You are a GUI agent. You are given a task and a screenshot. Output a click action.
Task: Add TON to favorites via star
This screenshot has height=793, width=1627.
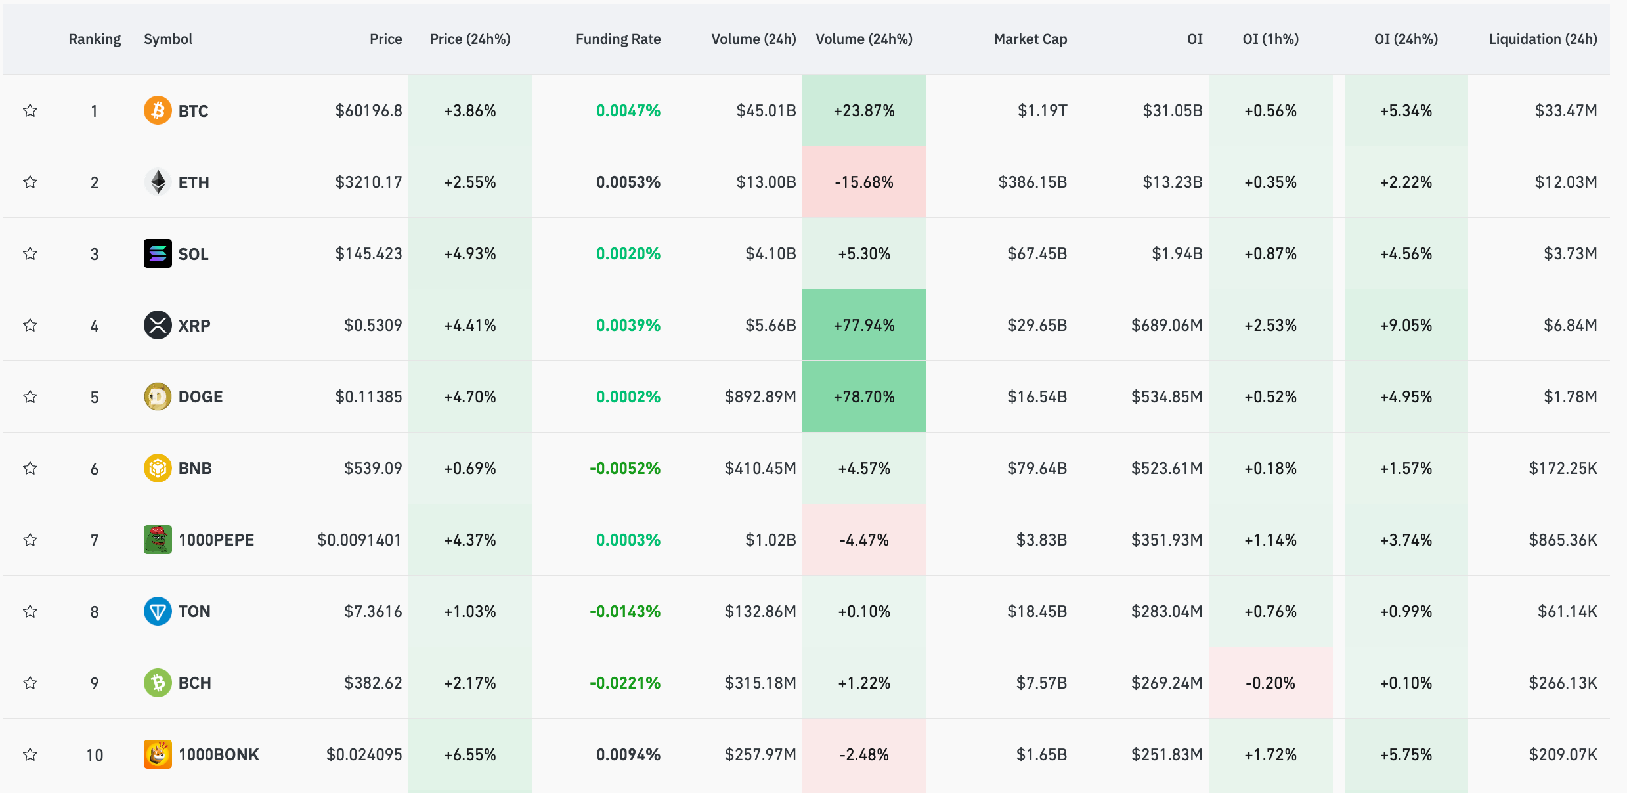(x=30, y=611)
